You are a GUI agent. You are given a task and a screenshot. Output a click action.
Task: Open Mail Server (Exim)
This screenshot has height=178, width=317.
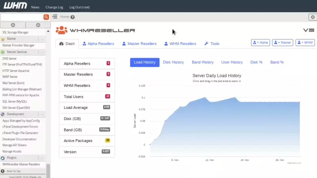pos(13,83)
